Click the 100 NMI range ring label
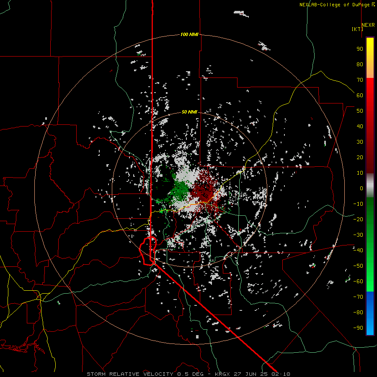 (189, 35)
